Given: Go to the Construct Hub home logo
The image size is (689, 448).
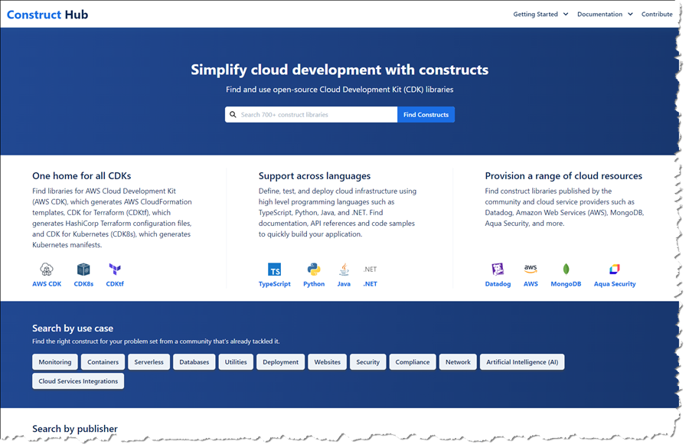Looking at the screenshot, I should [47, 15].
